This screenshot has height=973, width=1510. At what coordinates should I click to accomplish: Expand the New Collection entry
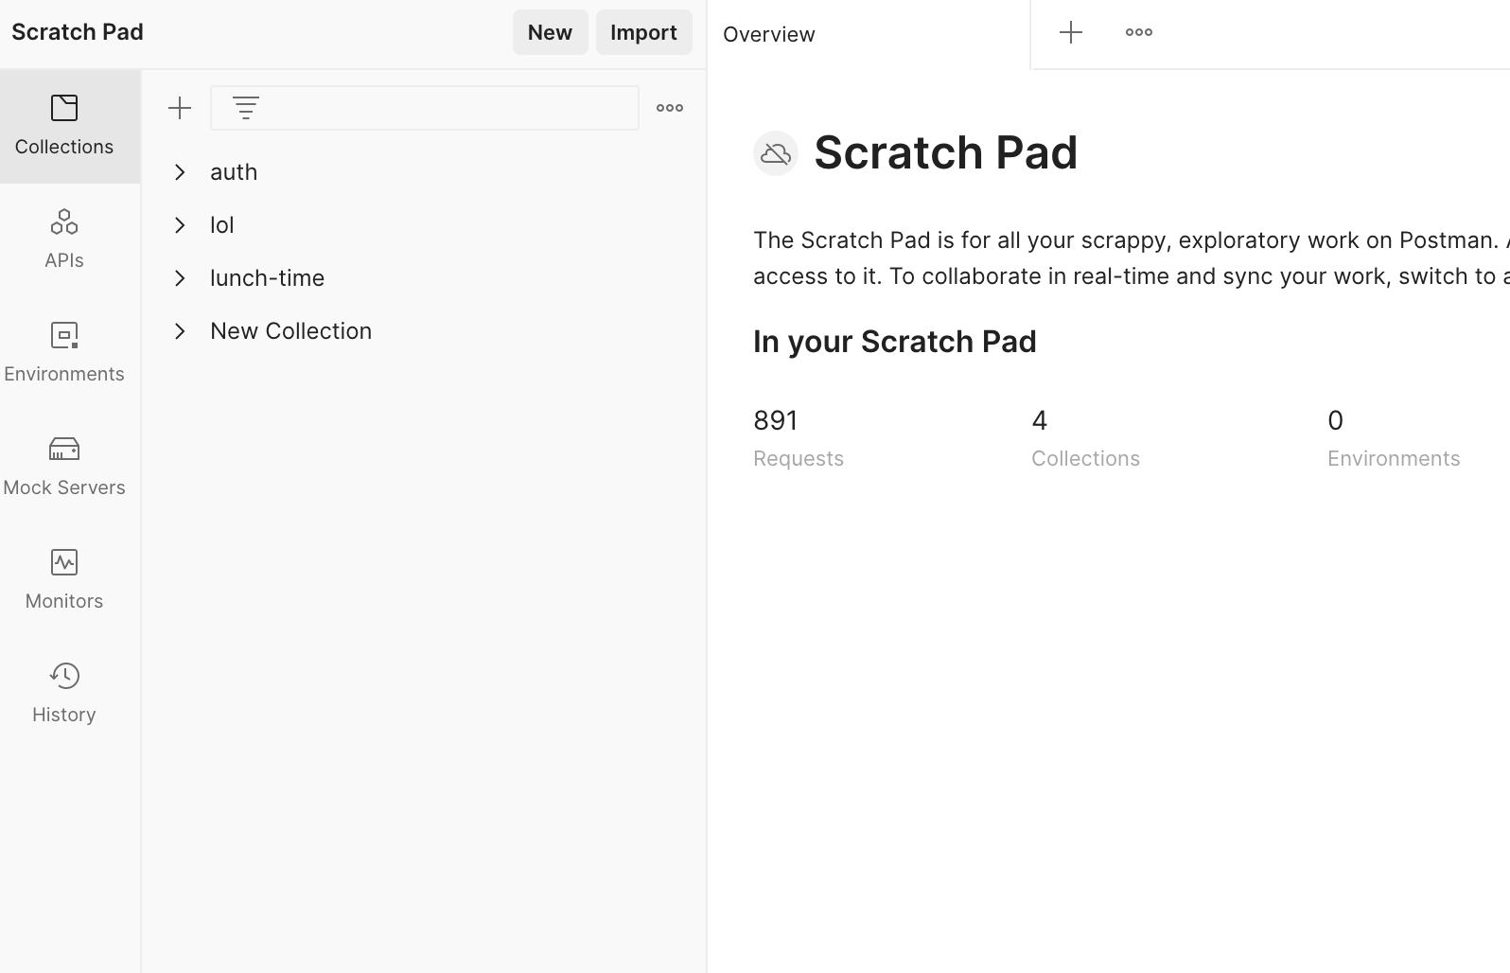(x=180, y=331)
